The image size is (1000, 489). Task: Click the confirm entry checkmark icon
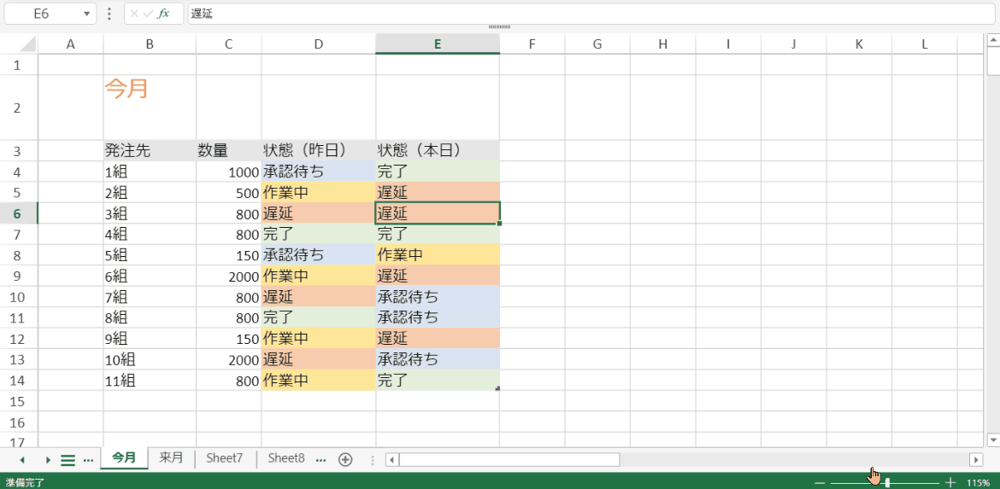tap(149, 14)
